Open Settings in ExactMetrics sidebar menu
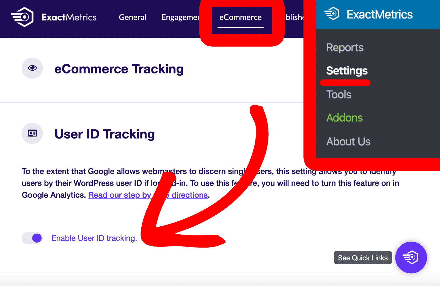 click(x=347, y=71)
